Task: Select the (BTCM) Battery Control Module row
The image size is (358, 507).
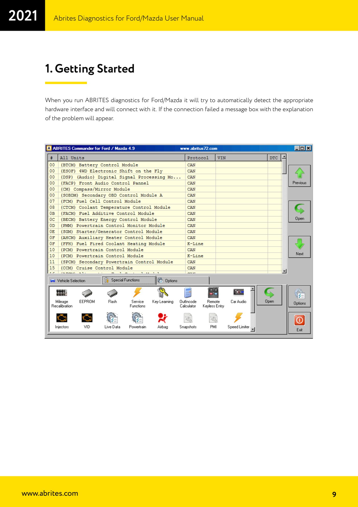Action: [165, 165]
